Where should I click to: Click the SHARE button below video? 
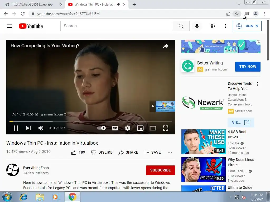[128, 152]
